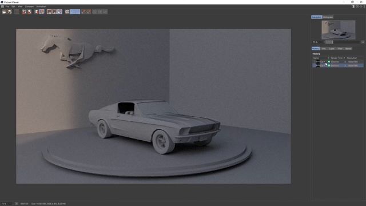The image size is (366, 206).
Task: Click the green status dot of selected History entry
Action: tap(329, 66)
